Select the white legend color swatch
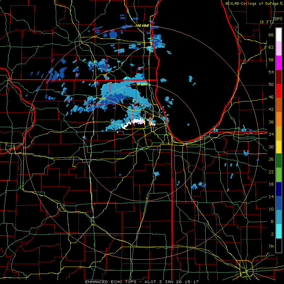Screen dimensions: 284x284 click(x=279, y=35)
